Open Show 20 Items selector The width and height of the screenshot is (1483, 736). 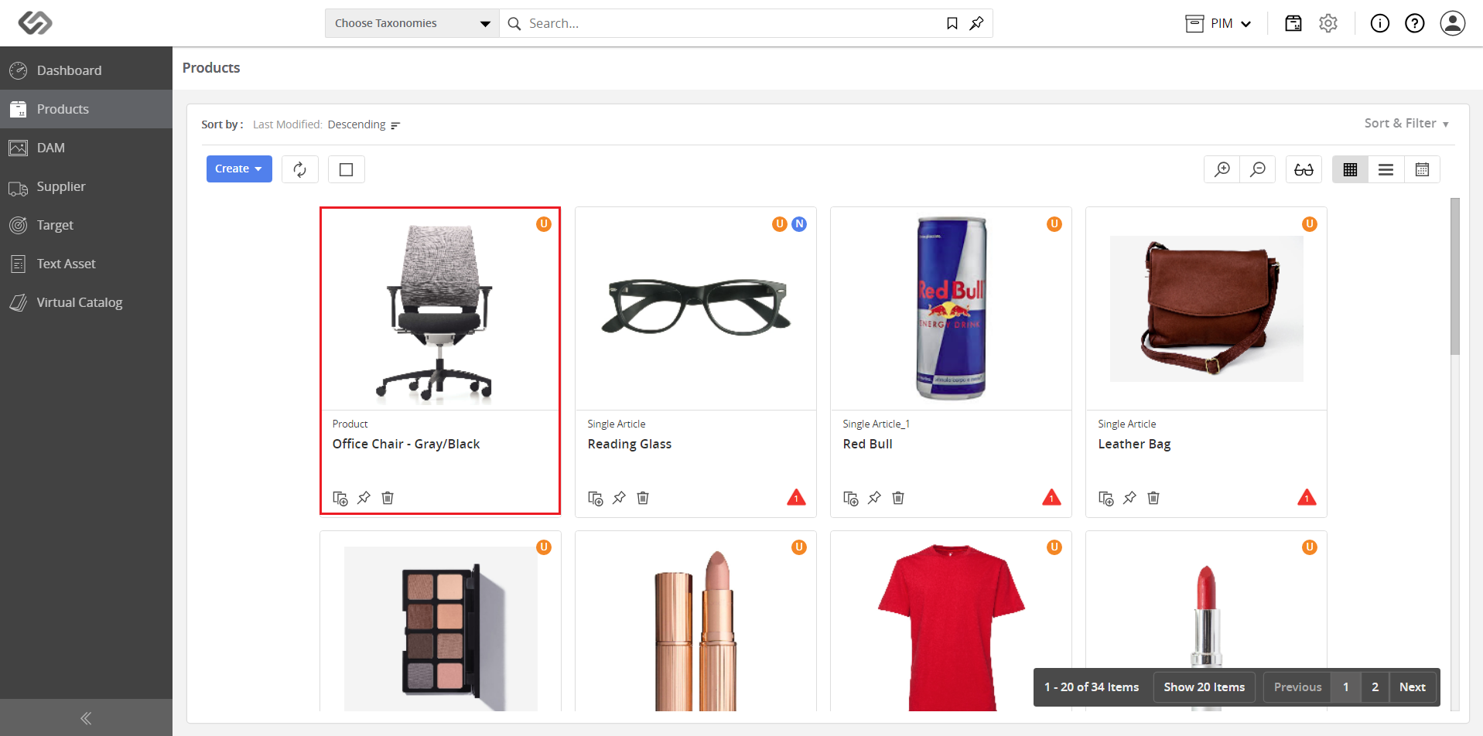(1205, 687)
